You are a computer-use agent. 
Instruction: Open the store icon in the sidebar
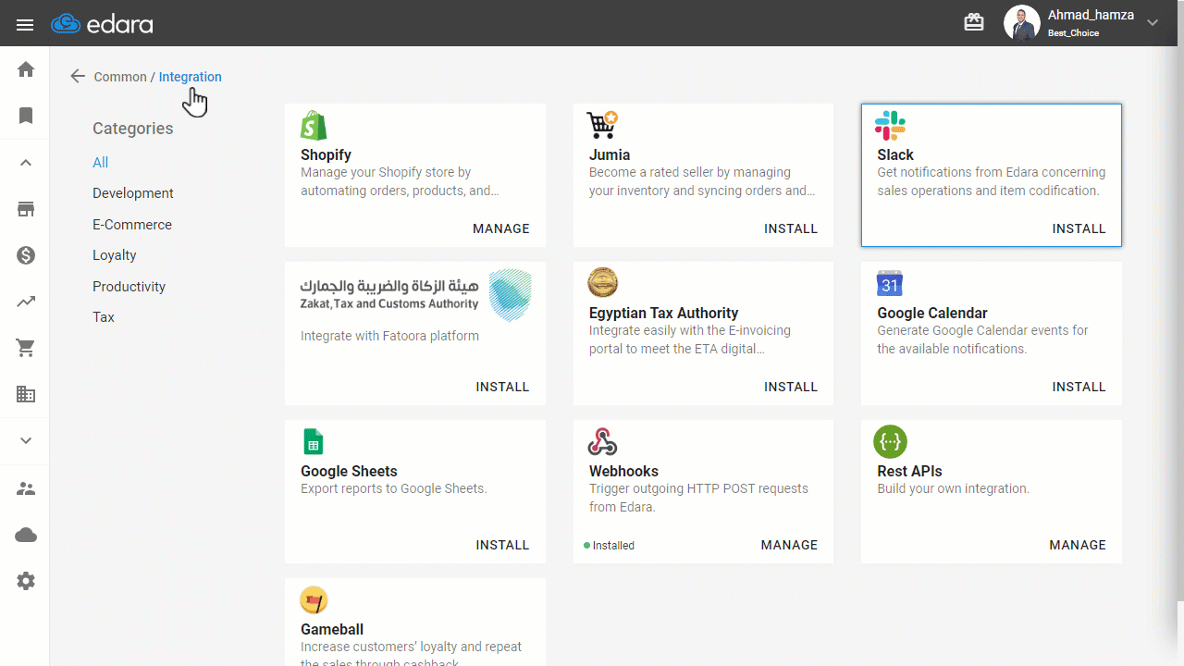tap(26, 209)
